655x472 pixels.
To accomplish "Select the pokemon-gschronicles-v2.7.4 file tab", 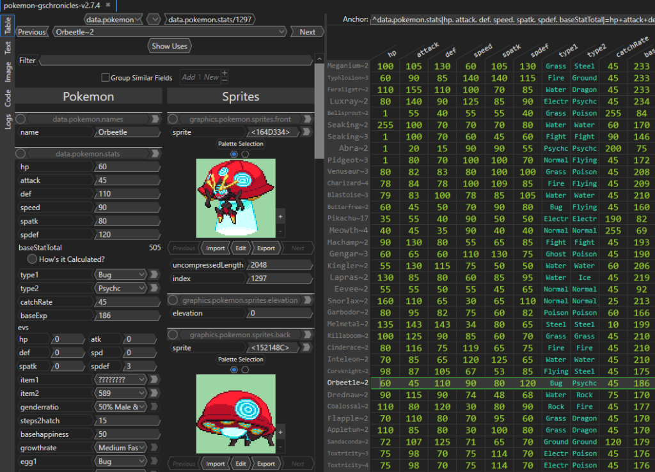I will point(52,5).
